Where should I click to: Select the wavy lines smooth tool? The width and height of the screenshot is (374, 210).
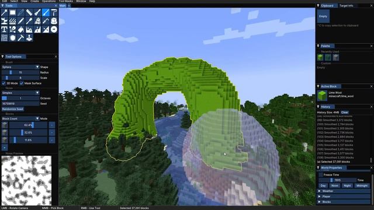13,21
